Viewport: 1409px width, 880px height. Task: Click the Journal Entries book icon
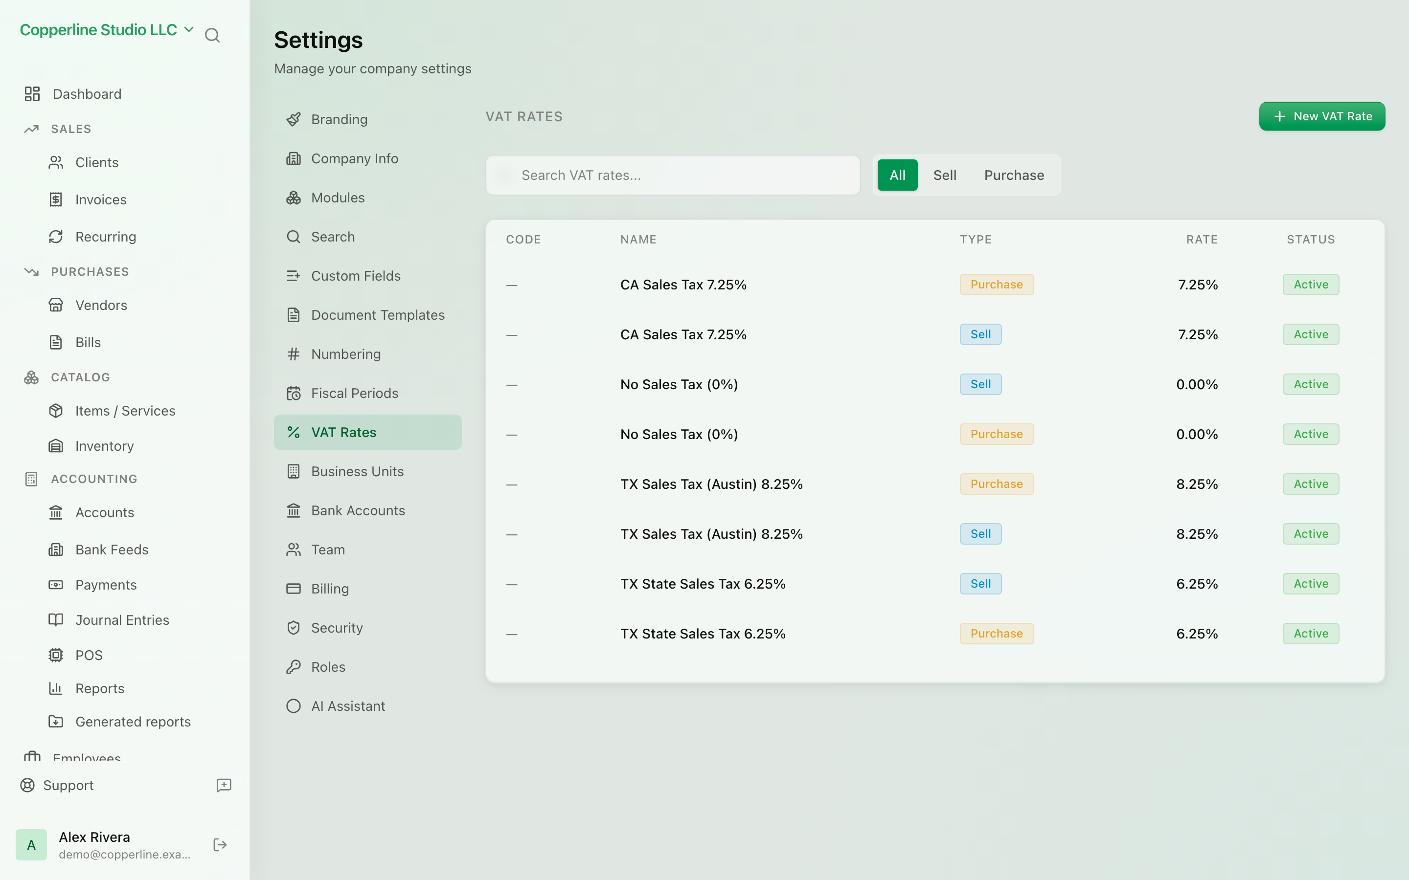[56, 620]
